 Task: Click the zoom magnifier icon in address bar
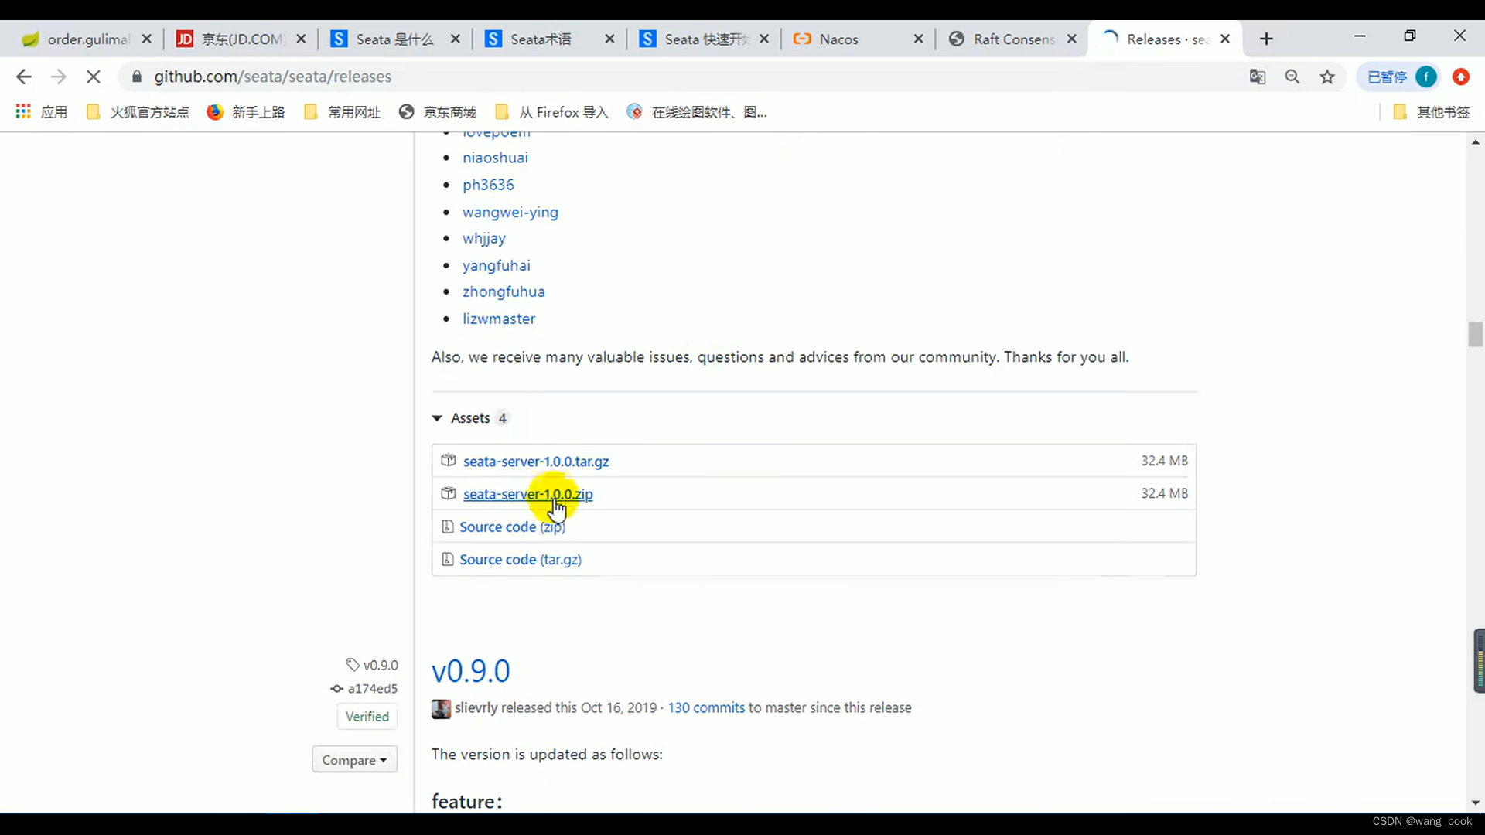tap(1292, 77)
